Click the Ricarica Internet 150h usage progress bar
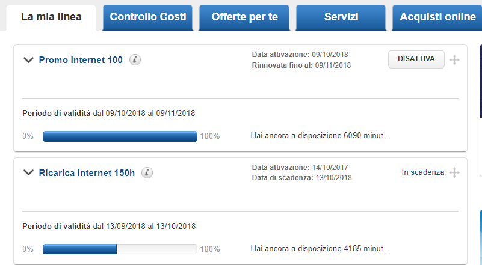Screen dimensions: 482x265 [x=120, y=249]
